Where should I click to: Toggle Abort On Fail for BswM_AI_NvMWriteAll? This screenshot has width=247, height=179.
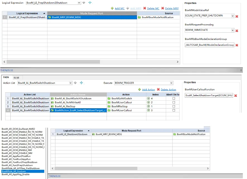(x=174, y=102)
